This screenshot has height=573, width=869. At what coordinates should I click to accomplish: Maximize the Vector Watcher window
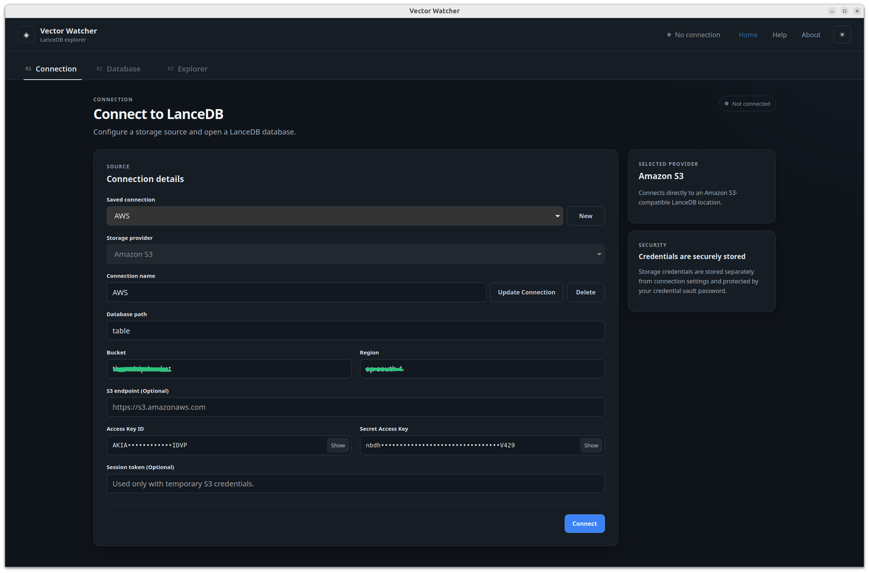click(x=844, y=11)
